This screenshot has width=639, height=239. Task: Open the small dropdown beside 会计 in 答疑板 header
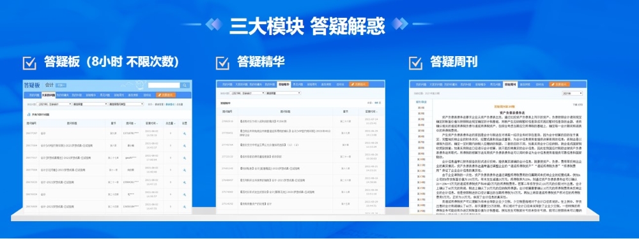click(x=61, y=85)
